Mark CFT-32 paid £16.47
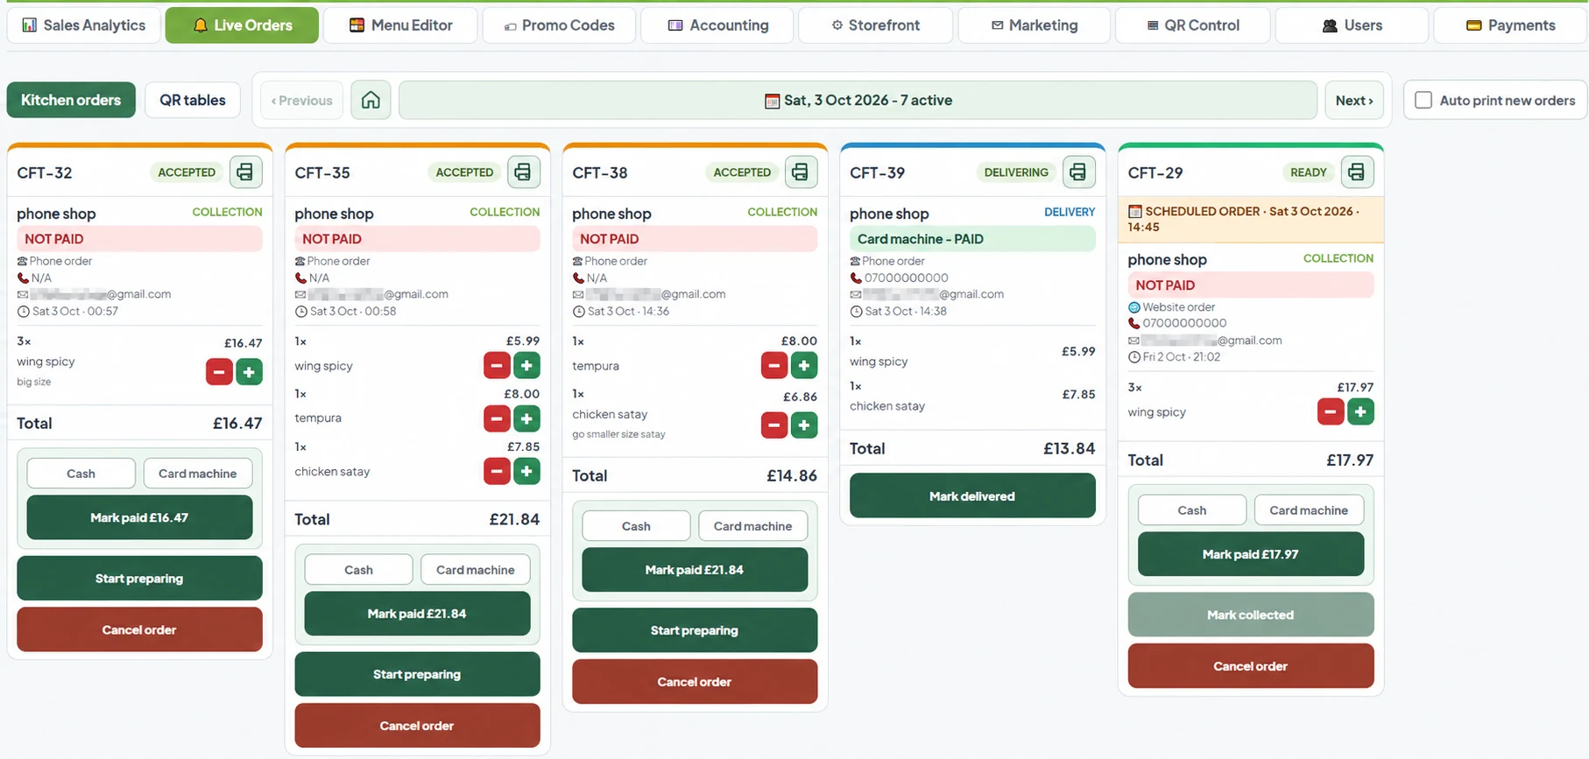The image size is (1589, 759). 139,517
